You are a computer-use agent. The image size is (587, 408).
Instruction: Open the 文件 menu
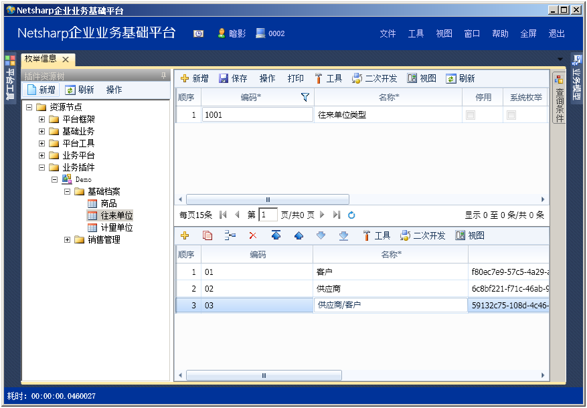pyautogui.click(x=388, y=33)
